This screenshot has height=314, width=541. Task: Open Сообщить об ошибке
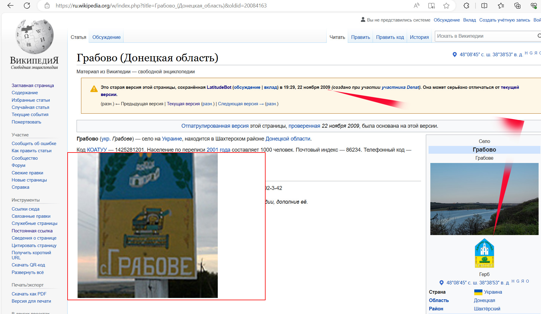point(34,144)
